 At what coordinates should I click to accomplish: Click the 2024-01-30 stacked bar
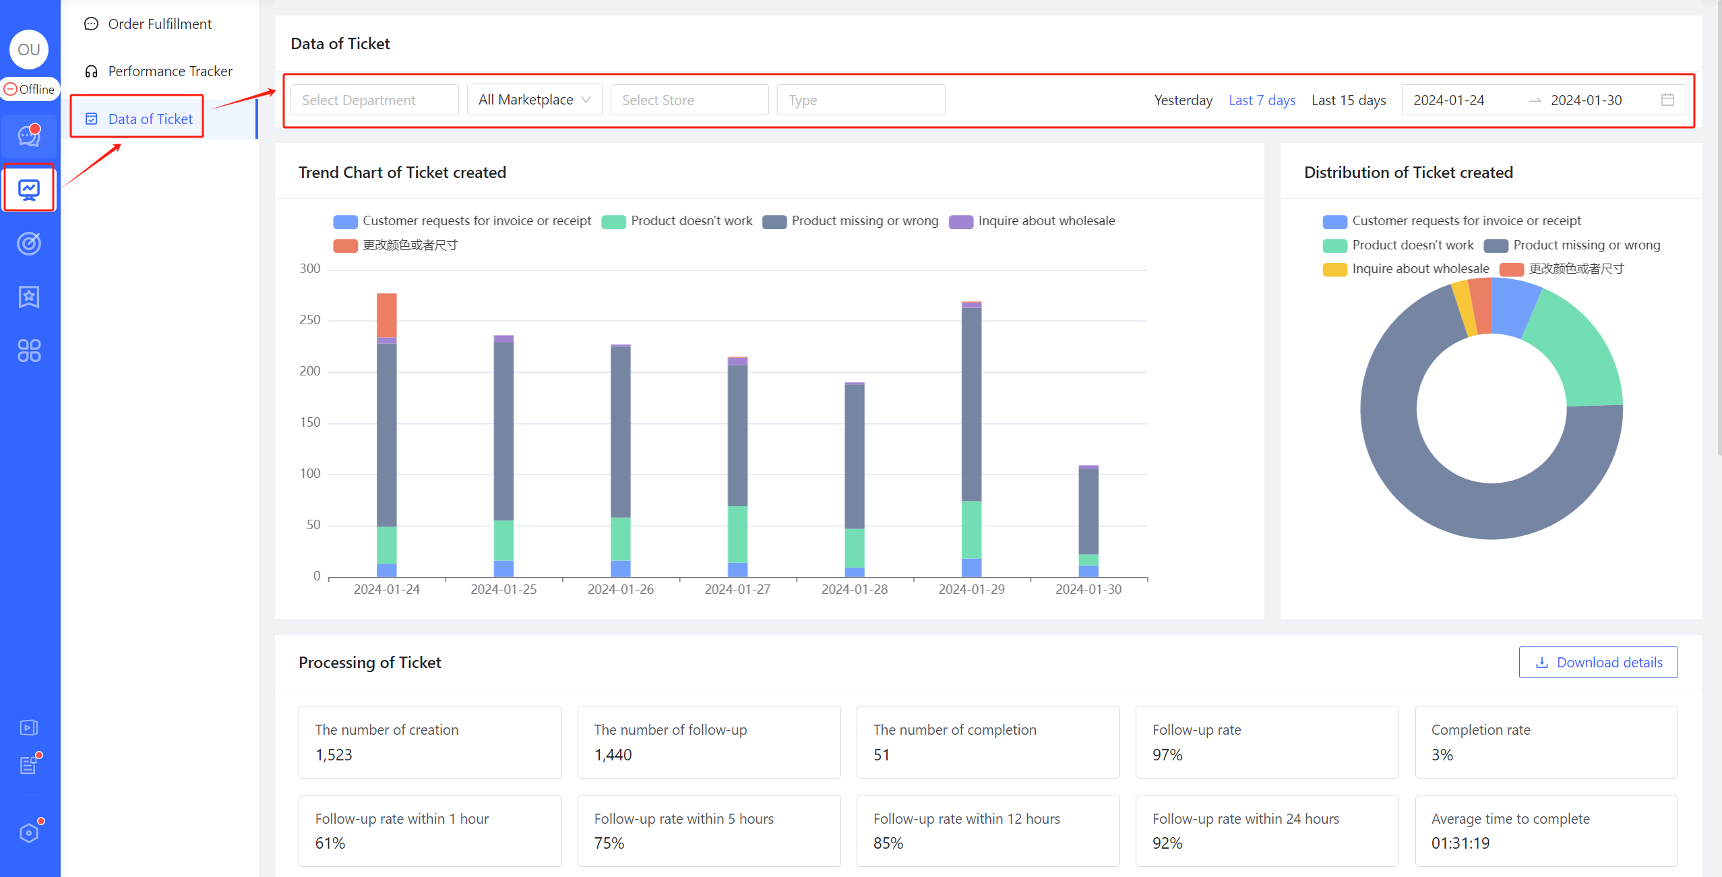1088,521
